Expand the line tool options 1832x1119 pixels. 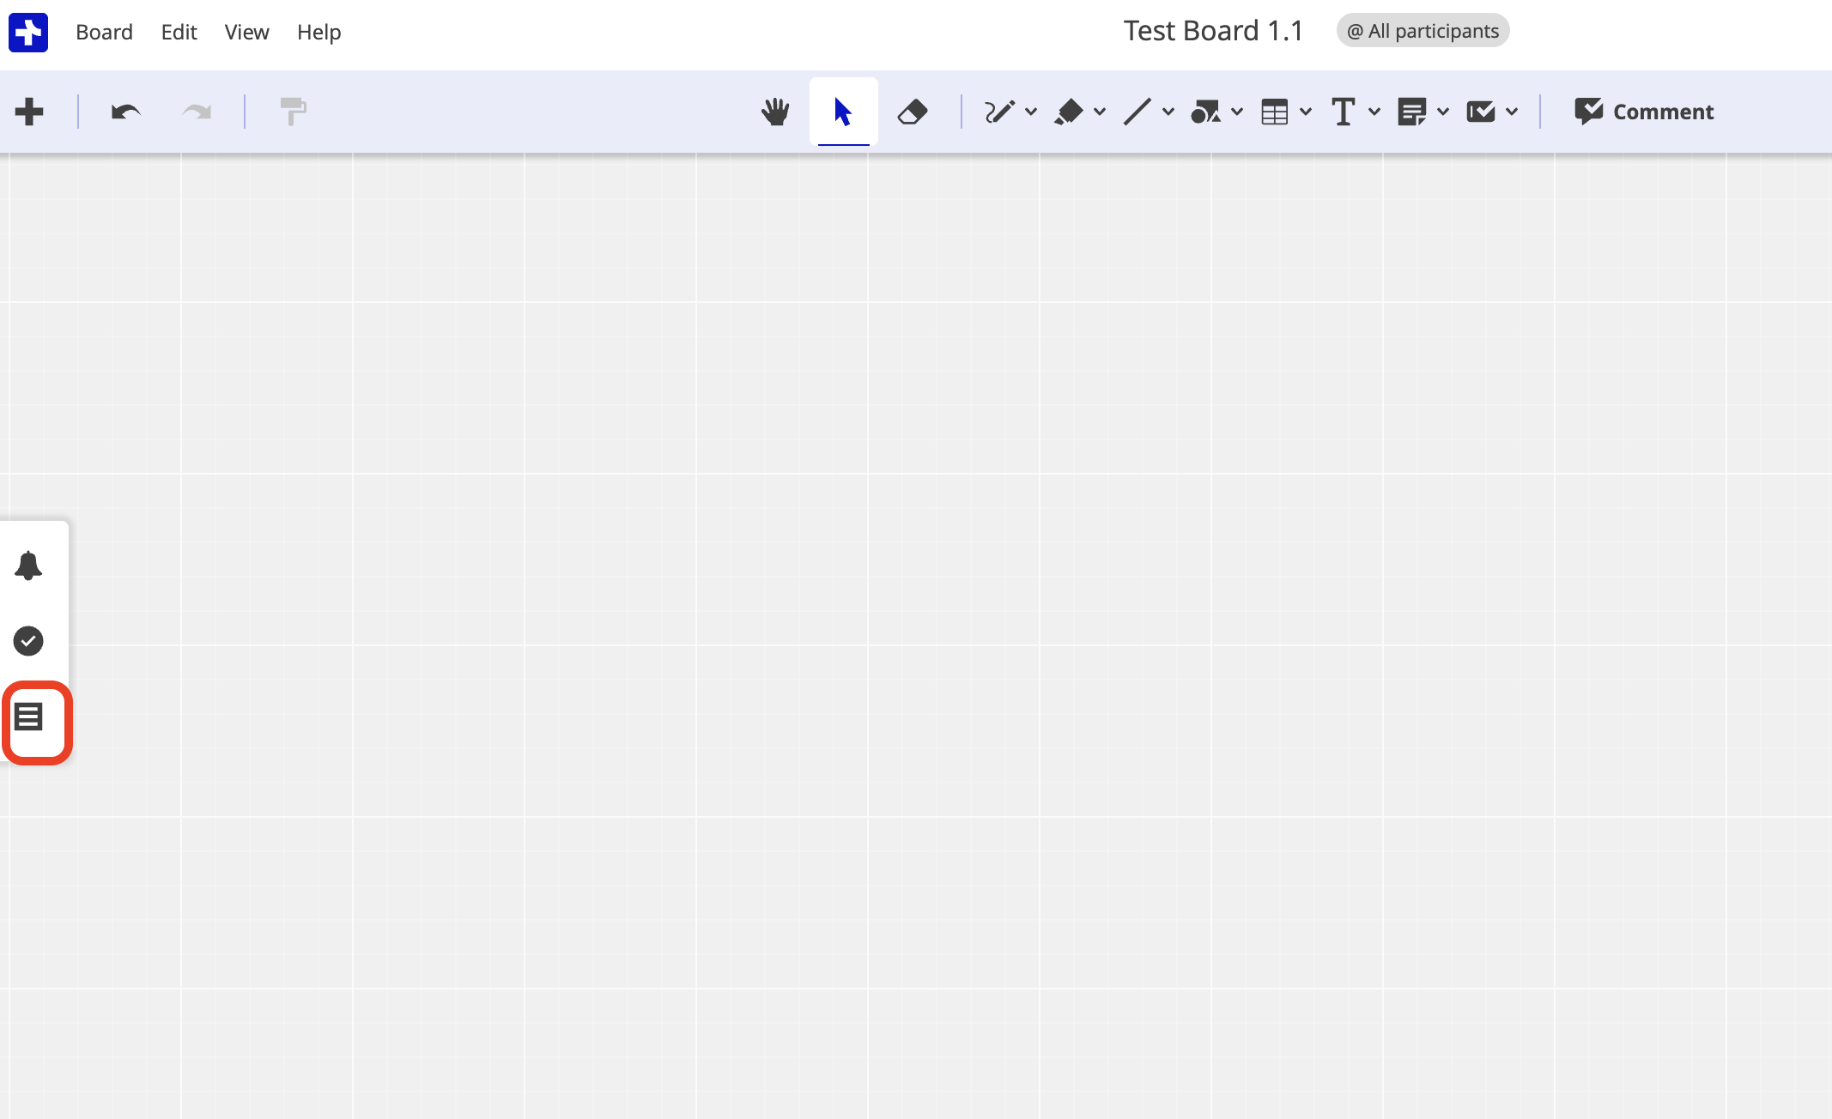point(1168,112)
